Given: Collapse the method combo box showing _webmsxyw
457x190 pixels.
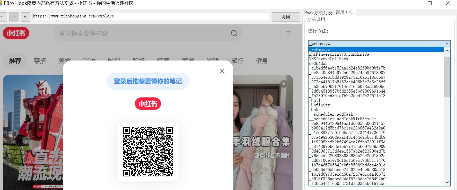Looking at the screenshot, I should (x=447, y=44).
